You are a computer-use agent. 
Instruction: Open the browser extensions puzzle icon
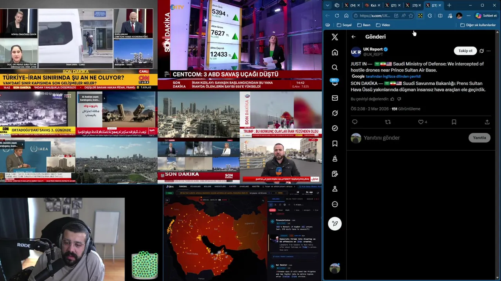tap(430, 16)
